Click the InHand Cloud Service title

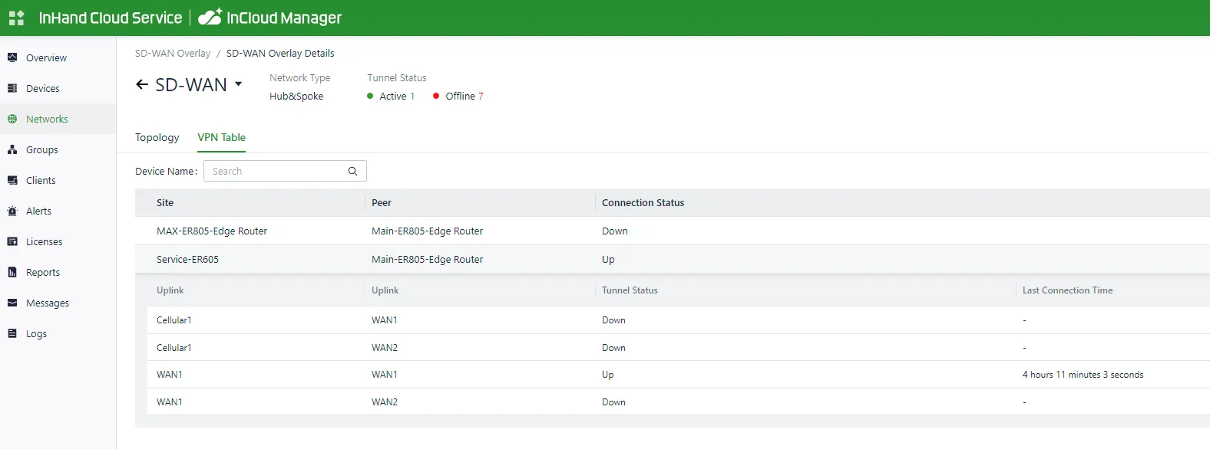tap(111, 18)
